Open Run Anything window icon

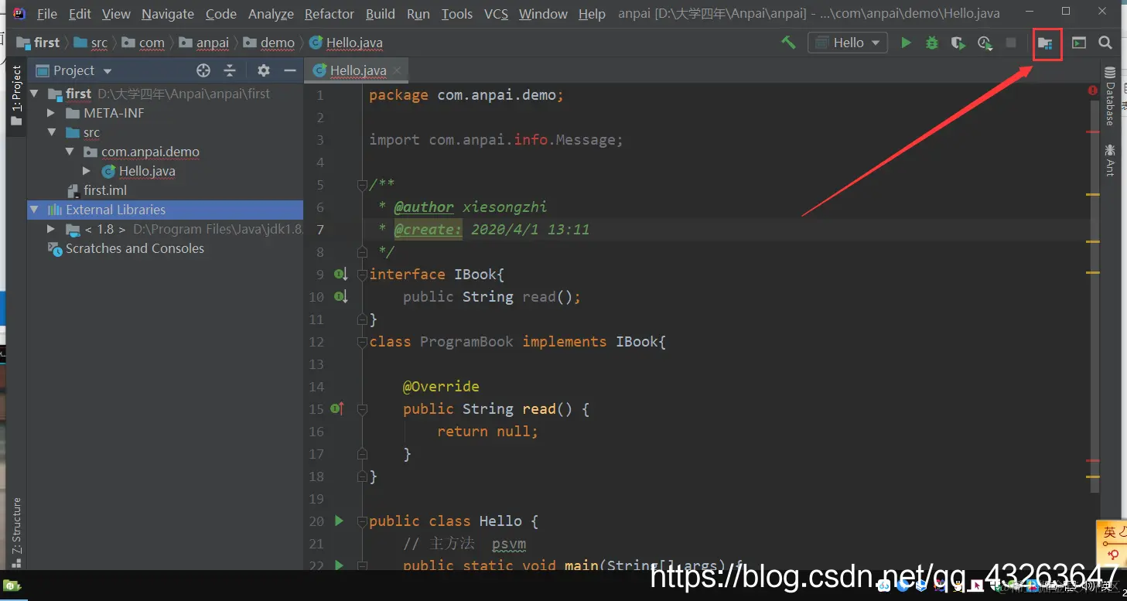[x=1079, y=43]
